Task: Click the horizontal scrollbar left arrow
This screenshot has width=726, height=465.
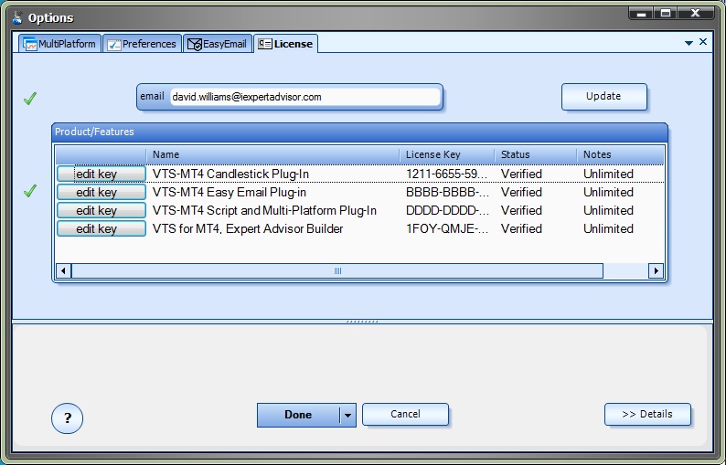Action: 63,270
